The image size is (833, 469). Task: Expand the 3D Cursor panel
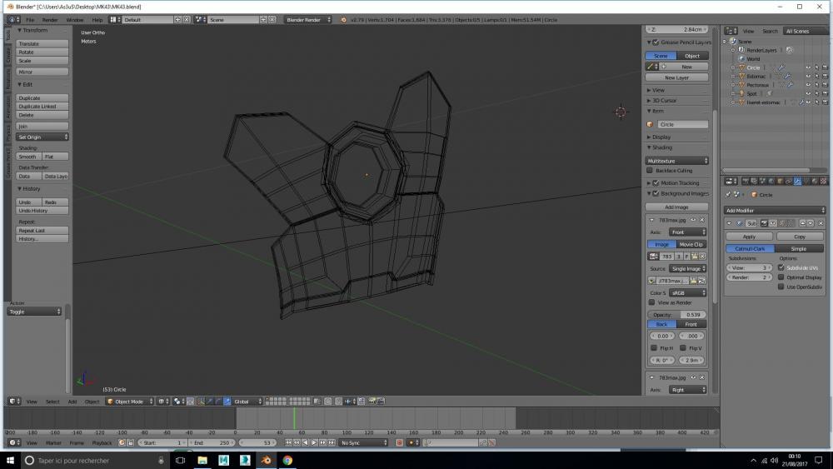(x=664, y=100)
